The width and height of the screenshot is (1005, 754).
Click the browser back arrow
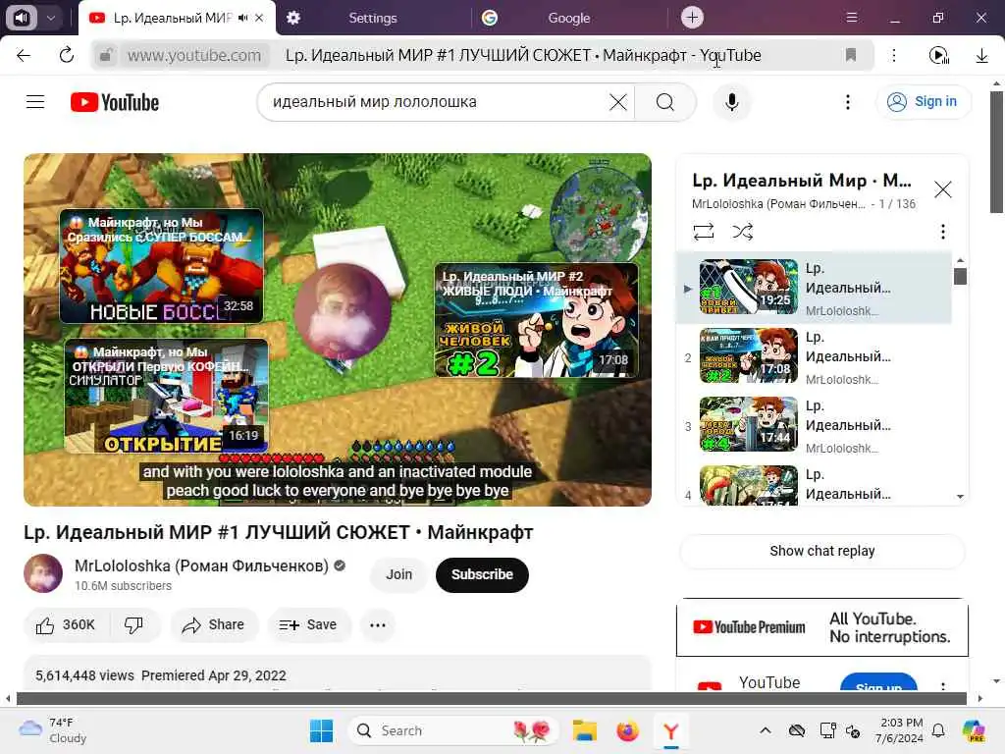[x=24, y=55]
